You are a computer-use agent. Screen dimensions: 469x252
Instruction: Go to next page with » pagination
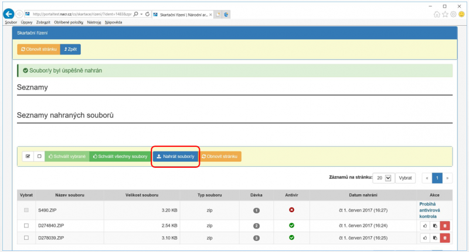point(448,177)
